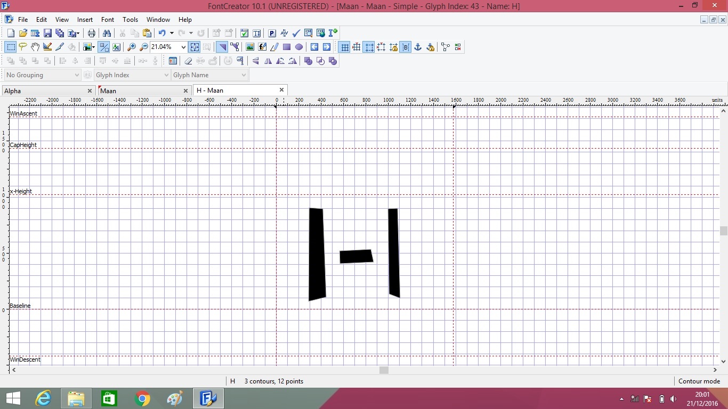Open the zoom percentage dropdown
This screenshot has height=409, width=728.
(183, 47)
